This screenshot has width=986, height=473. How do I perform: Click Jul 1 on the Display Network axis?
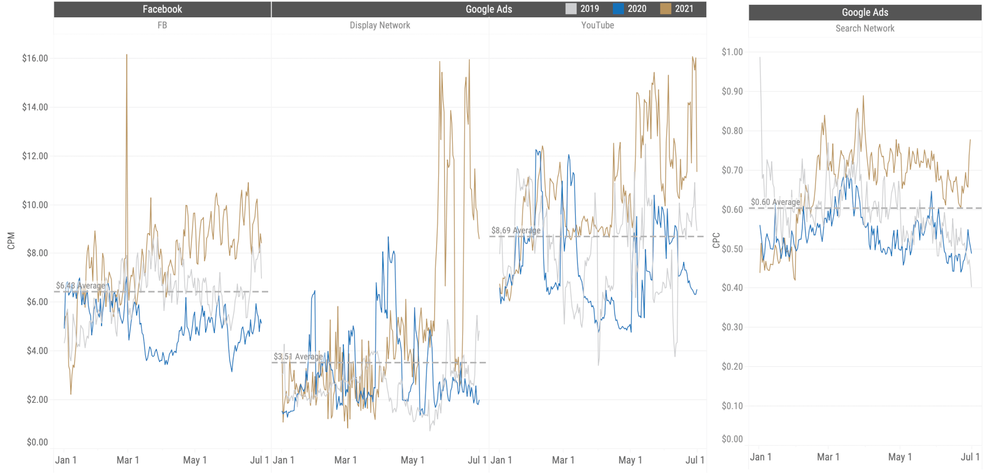pyautogui.click(x=477, y=460)
